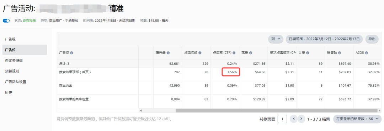Screen dimensions: 384x131
Task: Click the 搜索结果顶部（首页） row label
Action: coord(75,72)
